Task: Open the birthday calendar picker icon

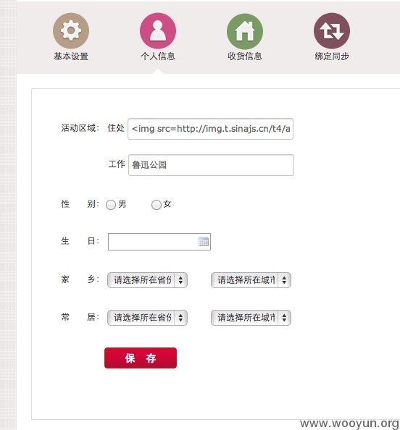Action: 204,242
